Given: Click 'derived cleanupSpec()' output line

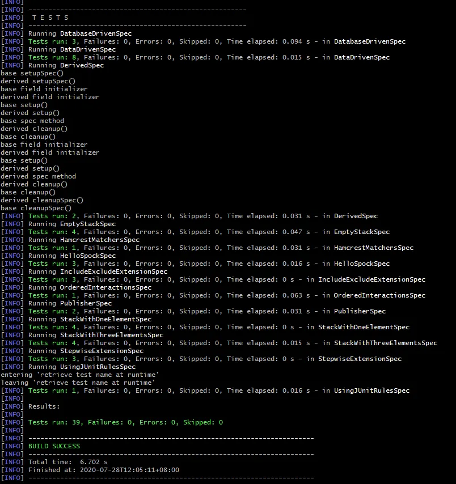Looking at the screenshot, I should (42, 200).
